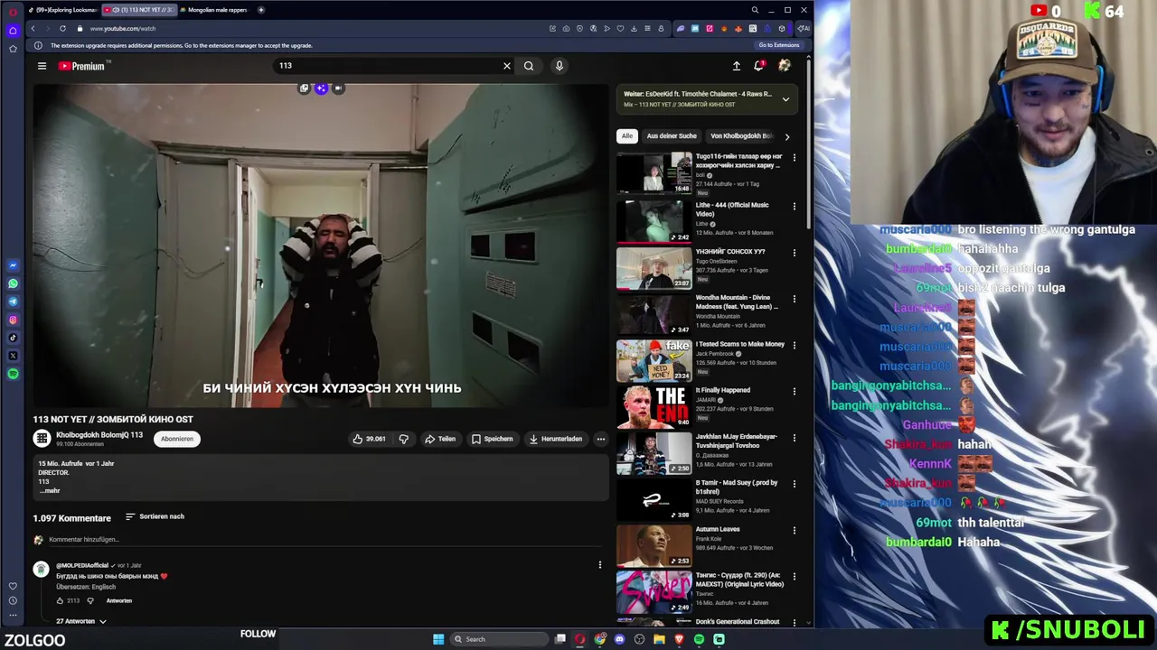The image size is (1157, 650).
Task: Open Messenger in Opera sidebar
Action: tap(13, 265)
